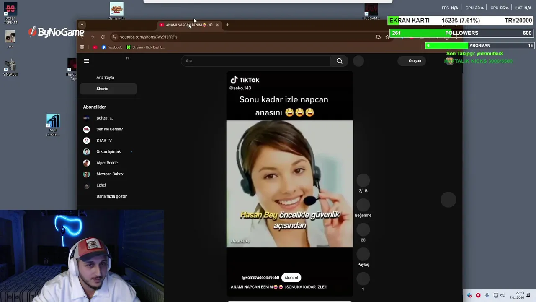Viewport: 536px width, 302px height.
Task: Open the Mall Simulator desktop shortcut
Action: tap(53, 125)
